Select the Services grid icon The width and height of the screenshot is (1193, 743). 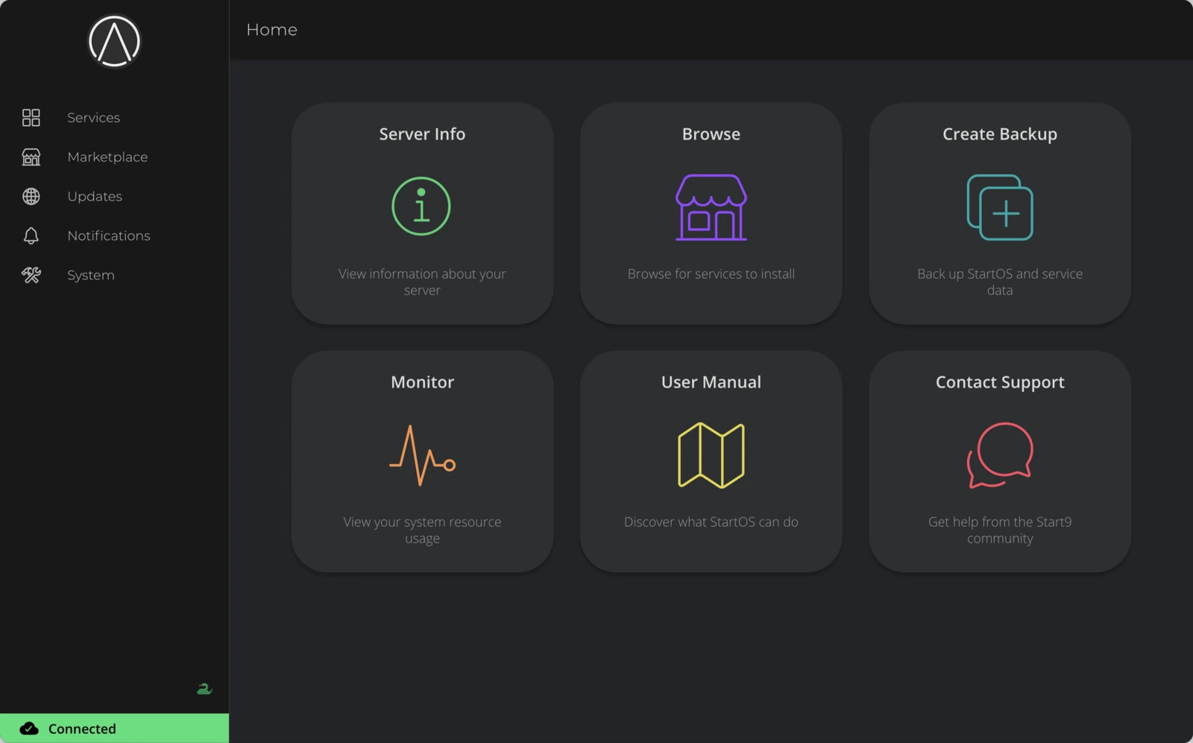click(31, 117)
